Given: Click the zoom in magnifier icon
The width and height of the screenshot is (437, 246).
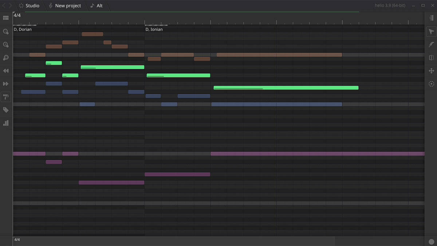Looking at the screenshot, I should (x=6, y=45).
